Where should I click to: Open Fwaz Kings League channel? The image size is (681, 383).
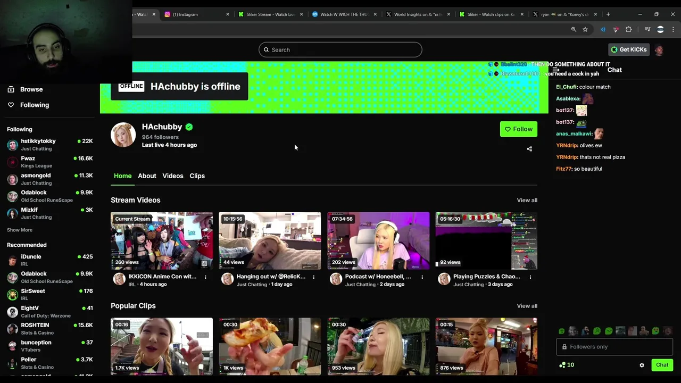[50, 162]
